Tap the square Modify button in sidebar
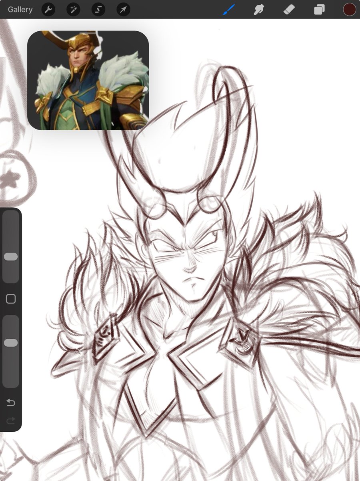The height and width of the screenshot is (481, 360). 11,299
